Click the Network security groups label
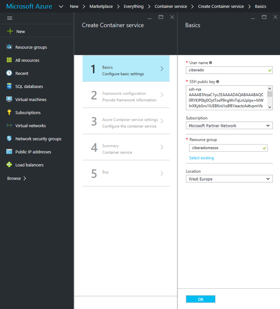280x309 pixels. (38, 139)
